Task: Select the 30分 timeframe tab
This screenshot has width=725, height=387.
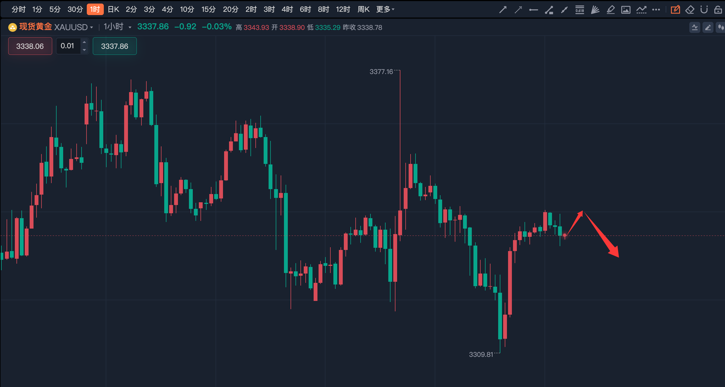Action: coord(75,9)
